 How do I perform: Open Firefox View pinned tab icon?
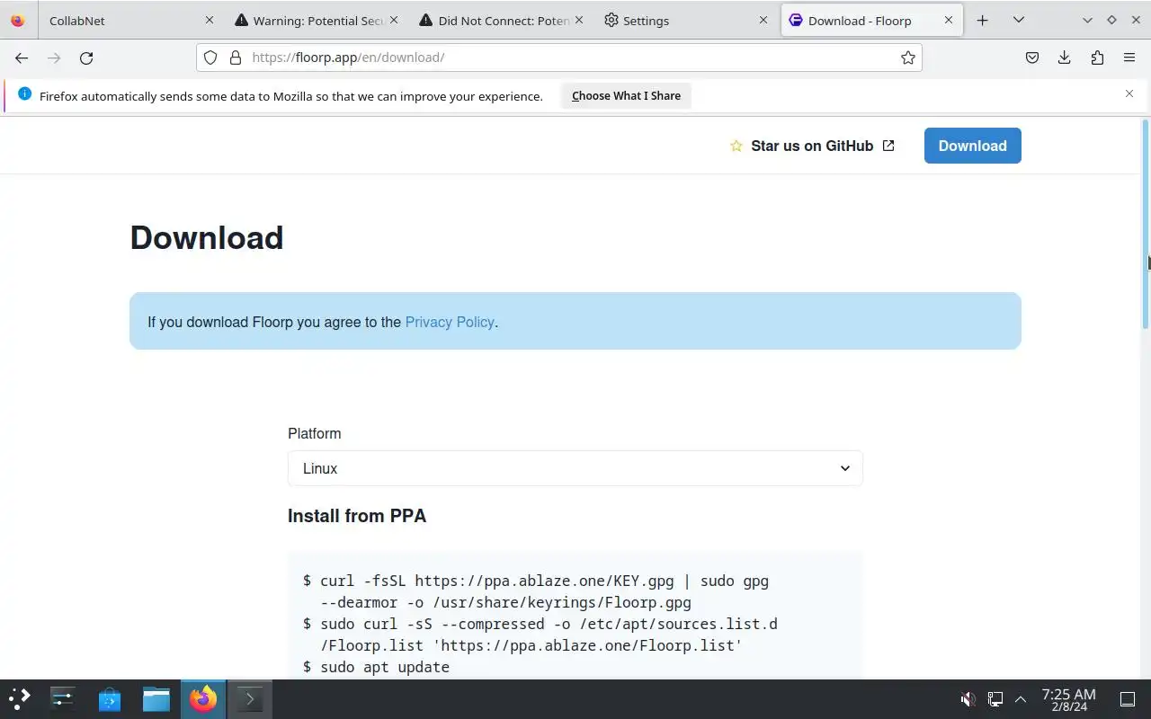(18, 20)
